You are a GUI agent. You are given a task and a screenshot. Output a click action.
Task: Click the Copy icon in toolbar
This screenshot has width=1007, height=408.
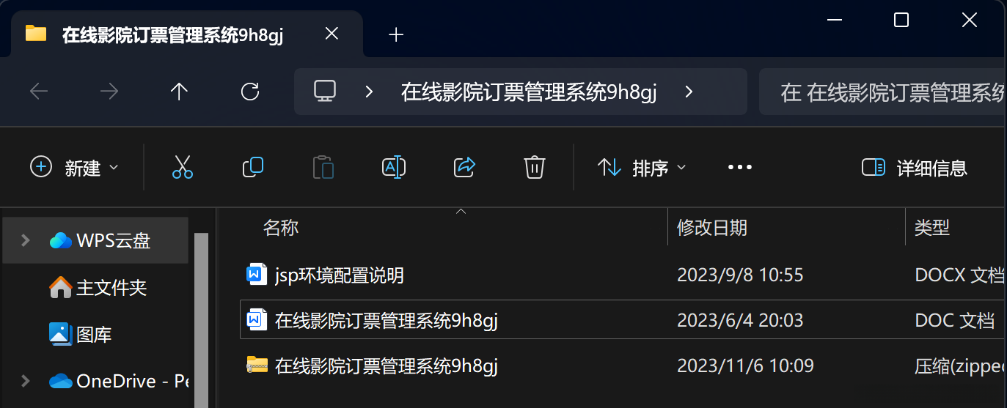[253, 168]
